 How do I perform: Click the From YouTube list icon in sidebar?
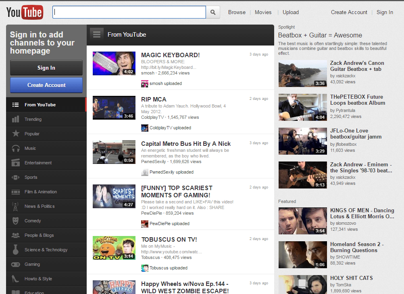[15, 105]
